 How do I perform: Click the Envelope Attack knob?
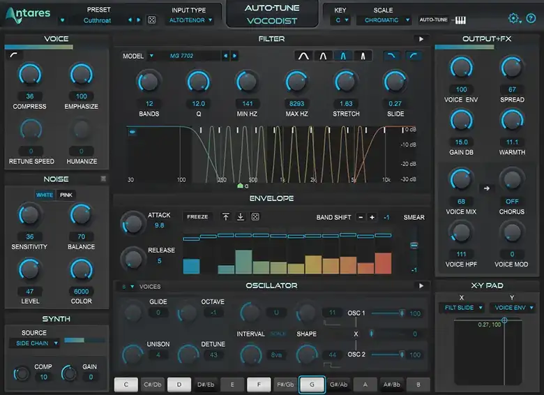pos(133,223)
